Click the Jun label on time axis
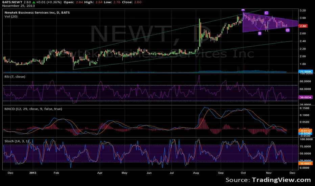Screen dimensions: 315x186 pyautogui.click(x=149, y=173)
